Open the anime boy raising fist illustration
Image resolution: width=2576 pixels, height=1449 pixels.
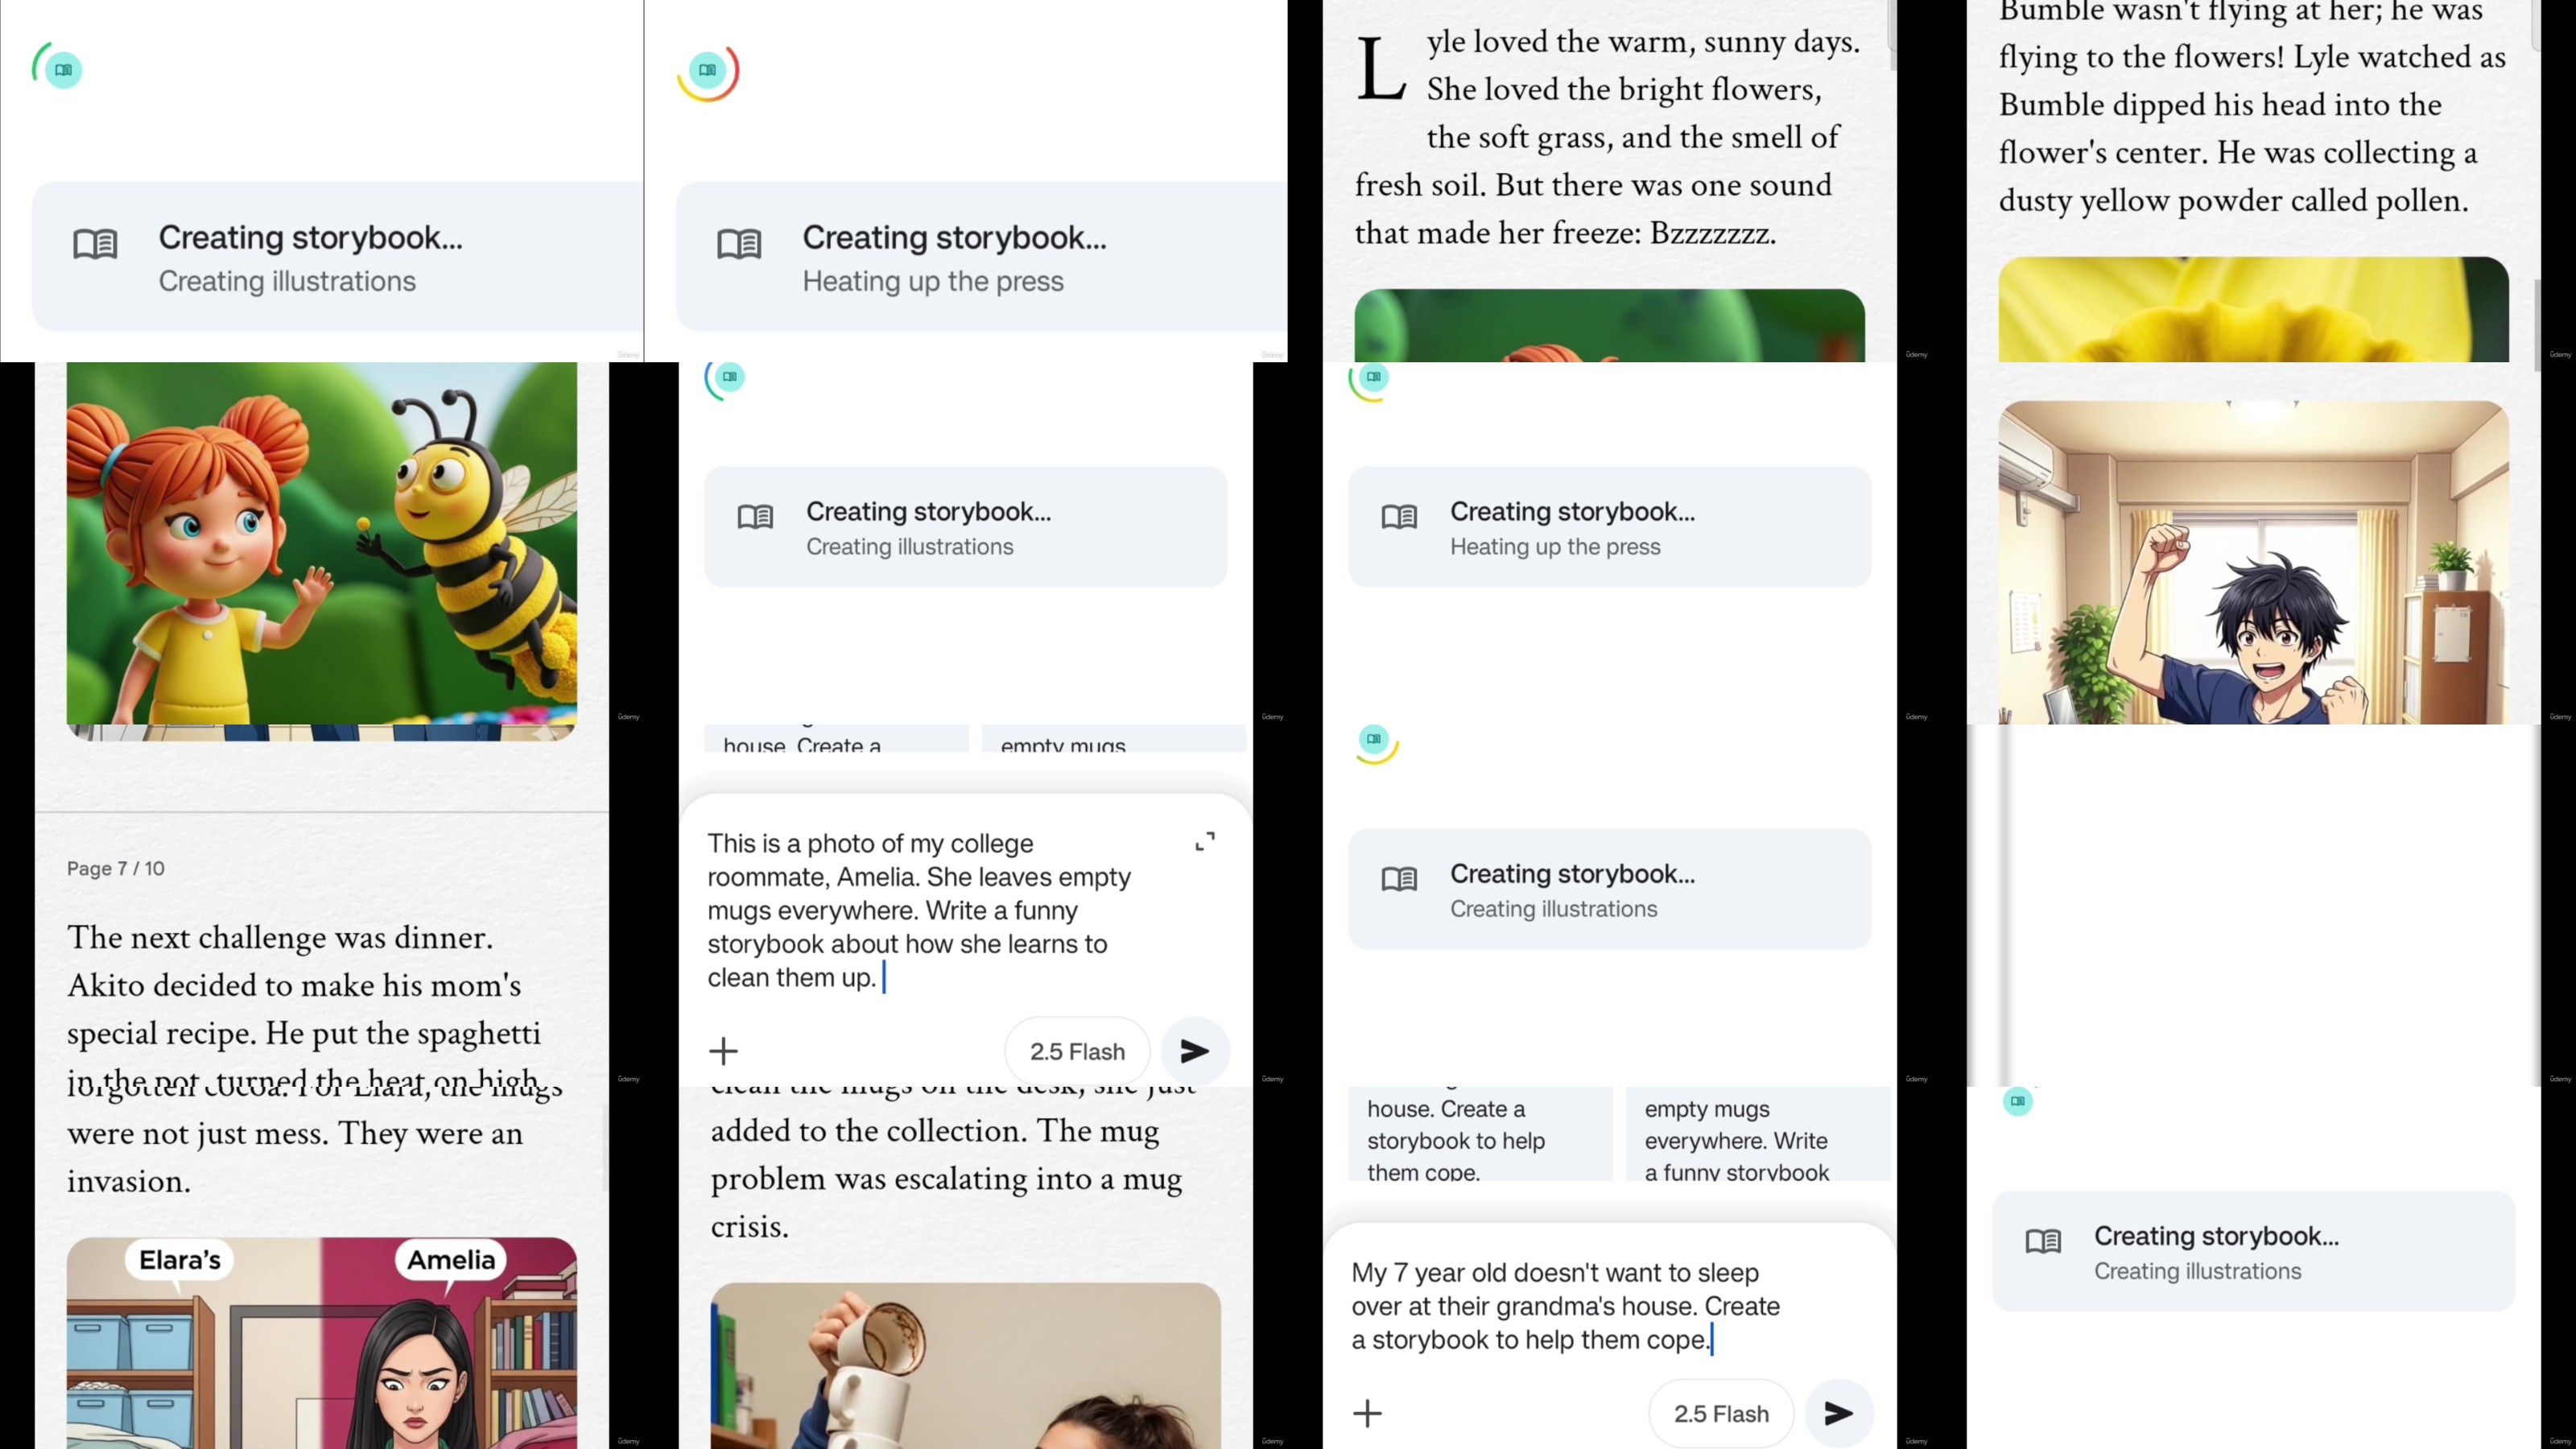(x=2253, y=562)
